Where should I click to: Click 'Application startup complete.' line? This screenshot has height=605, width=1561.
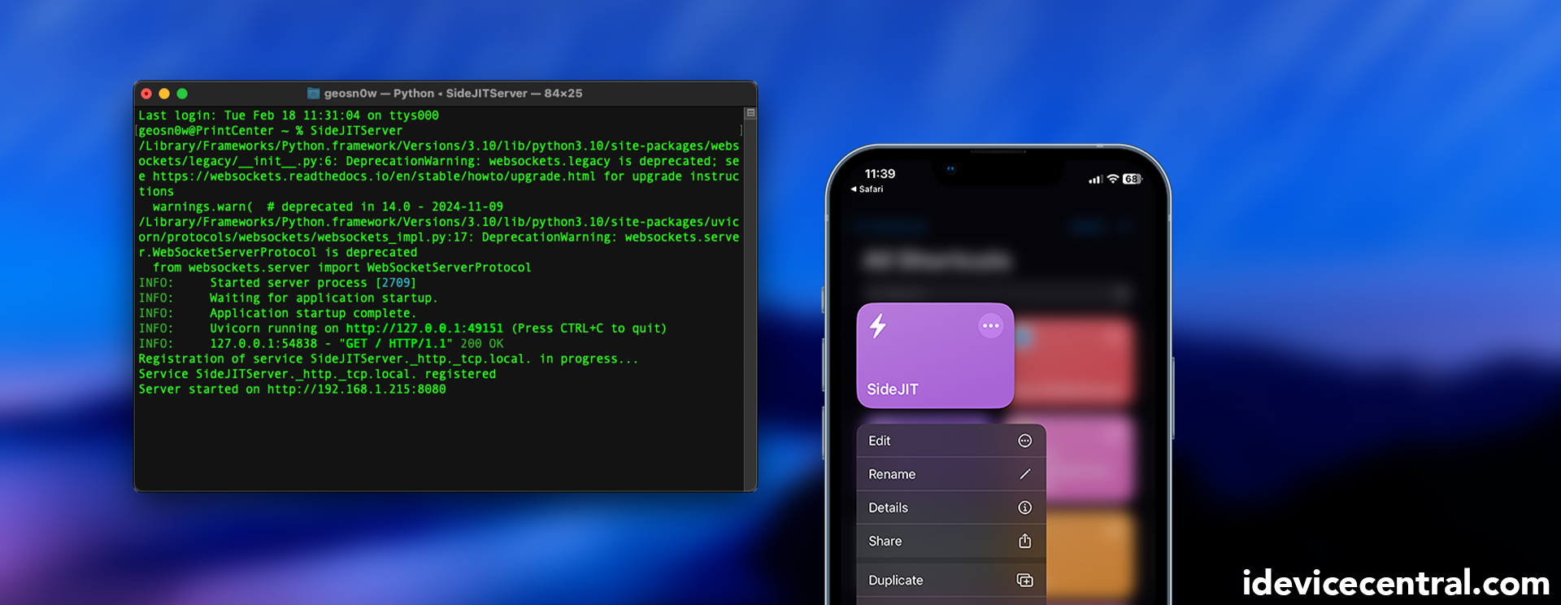[x=313, y=313]
